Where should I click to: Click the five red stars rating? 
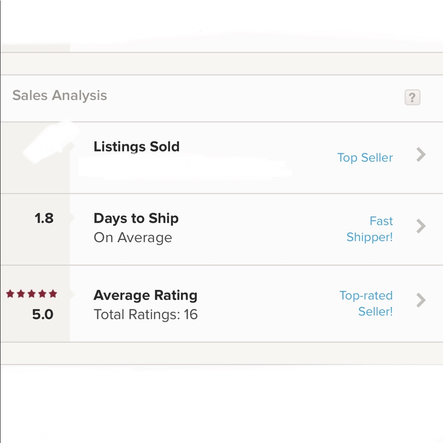point(31,294)
